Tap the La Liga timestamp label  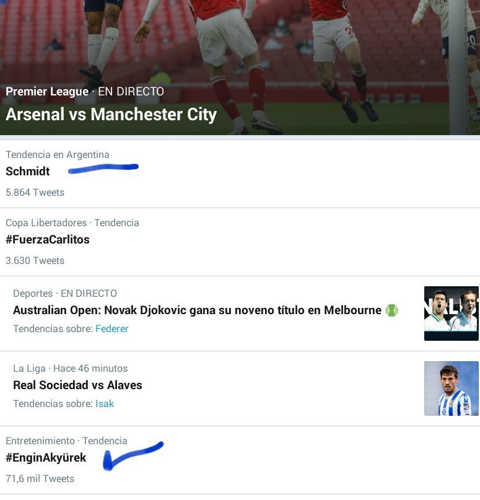pos(70,368)
